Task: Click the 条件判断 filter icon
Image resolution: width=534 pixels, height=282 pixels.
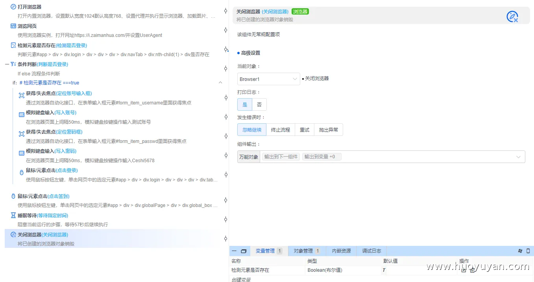Action: (x=13, y=64)
